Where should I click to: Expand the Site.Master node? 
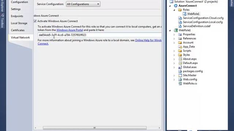pos(174,75)
